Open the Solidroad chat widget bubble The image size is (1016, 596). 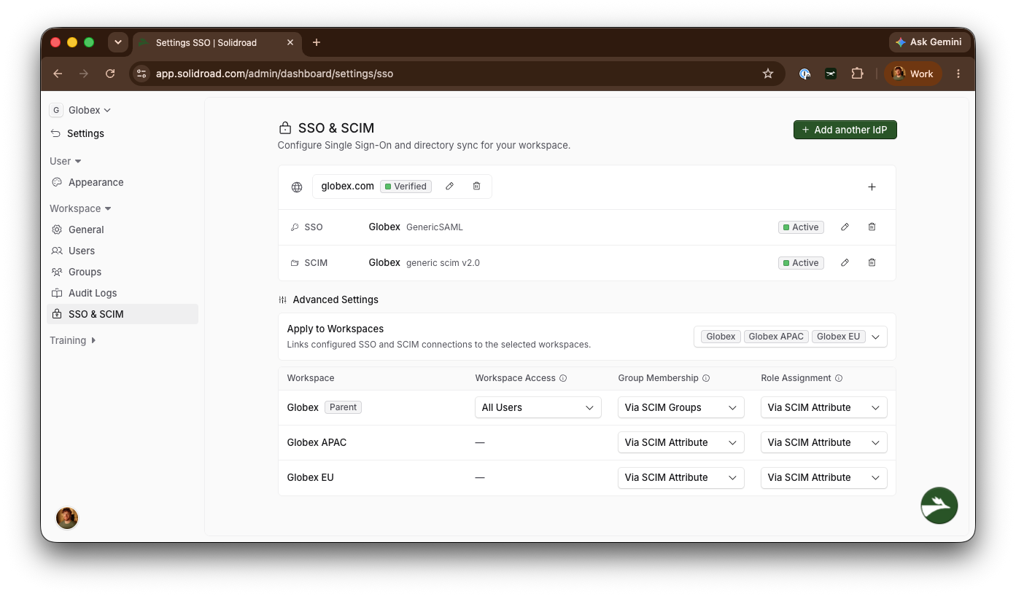tap(939, 506)
